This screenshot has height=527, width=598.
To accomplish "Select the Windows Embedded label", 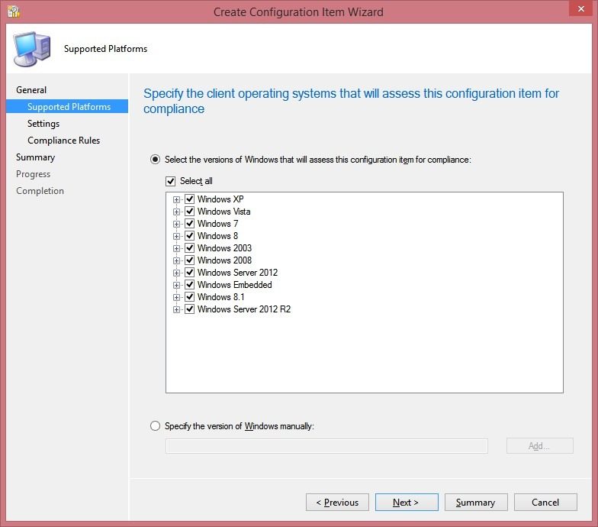I will (235, 284).
